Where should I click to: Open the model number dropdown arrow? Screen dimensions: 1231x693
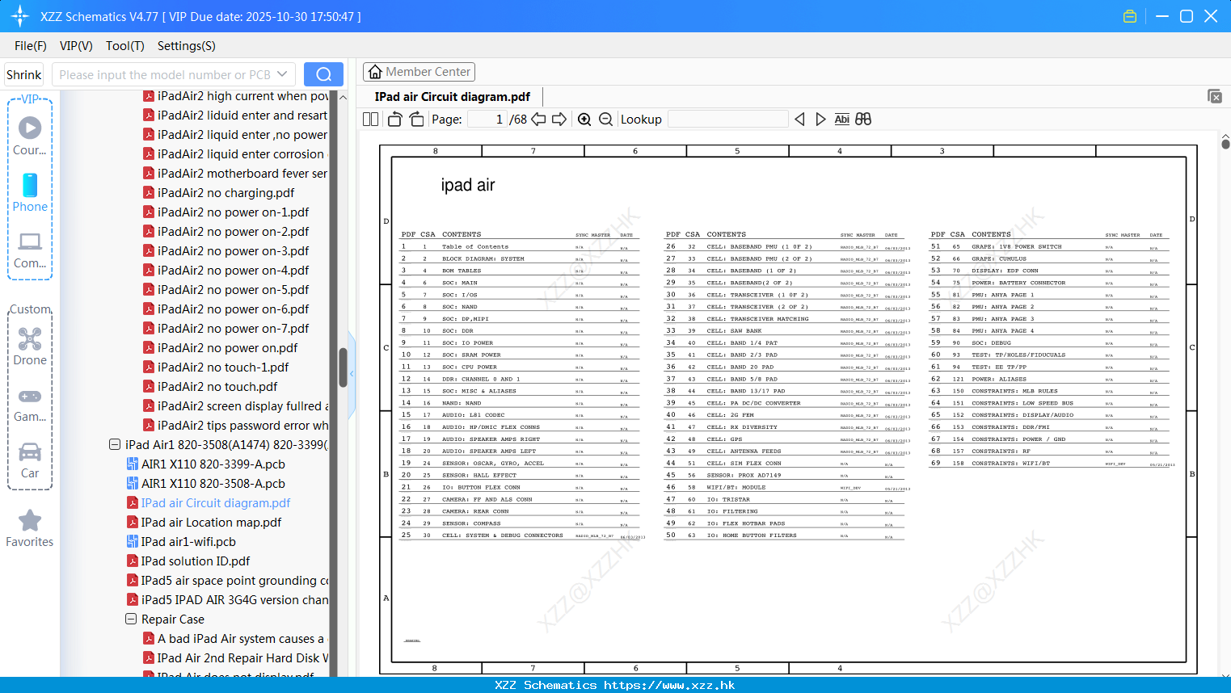coord(282,74)
